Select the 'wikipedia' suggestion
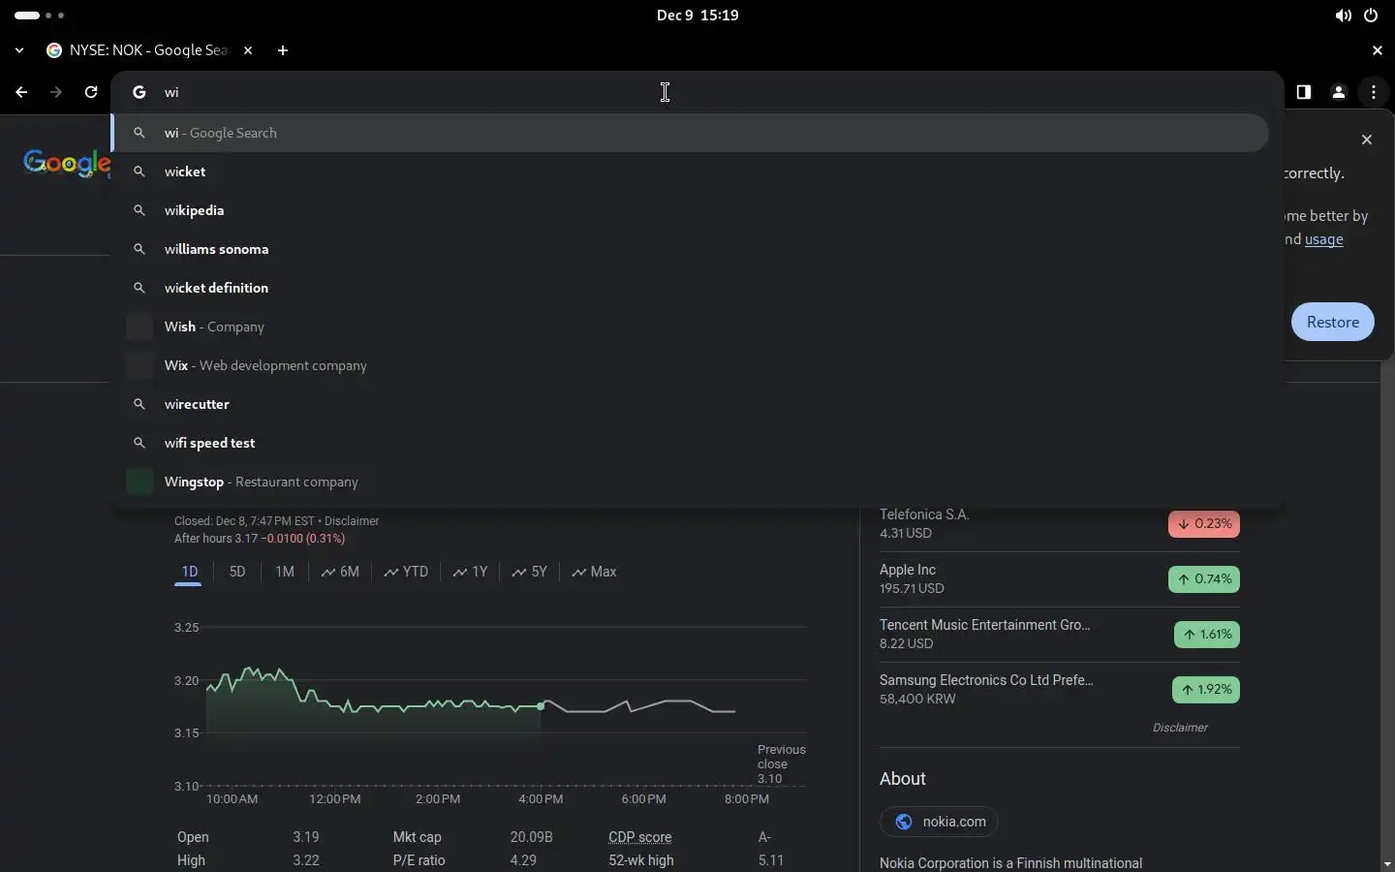Viewport: 1395px width, 872px height. click(x=195, y=210)
